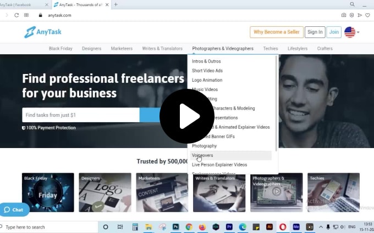Image resolution: width=374 pixels, height=233 pixels.
Task: Click the dropdown menu scrollbar
Action: [276, 104]
